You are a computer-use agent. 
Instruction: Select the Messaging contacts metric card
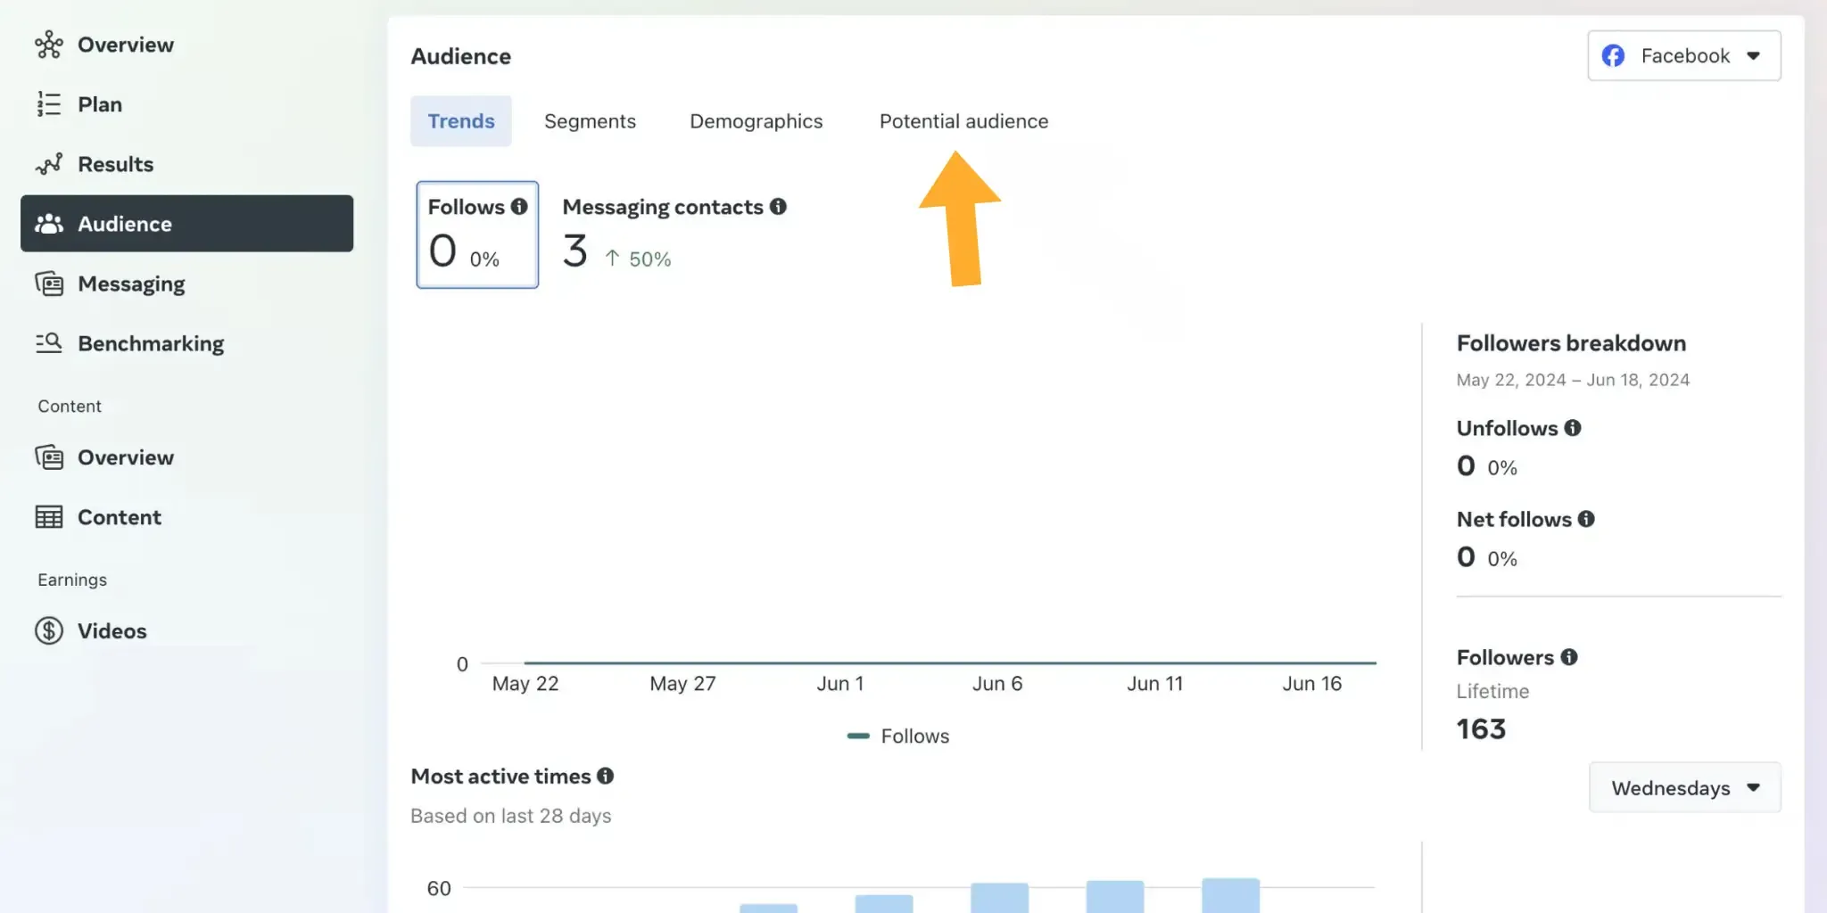point(674,234)
